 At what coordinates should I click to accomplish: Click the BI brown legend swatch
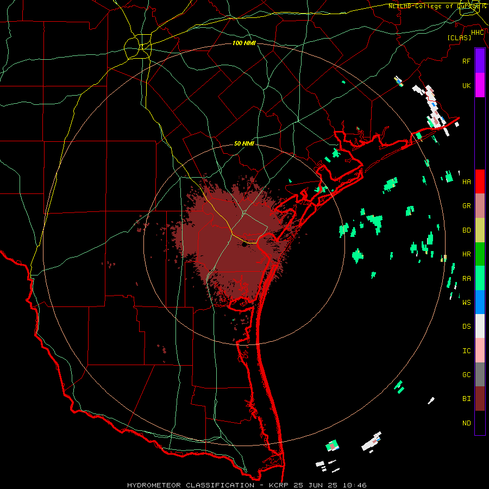click(480, 399)
